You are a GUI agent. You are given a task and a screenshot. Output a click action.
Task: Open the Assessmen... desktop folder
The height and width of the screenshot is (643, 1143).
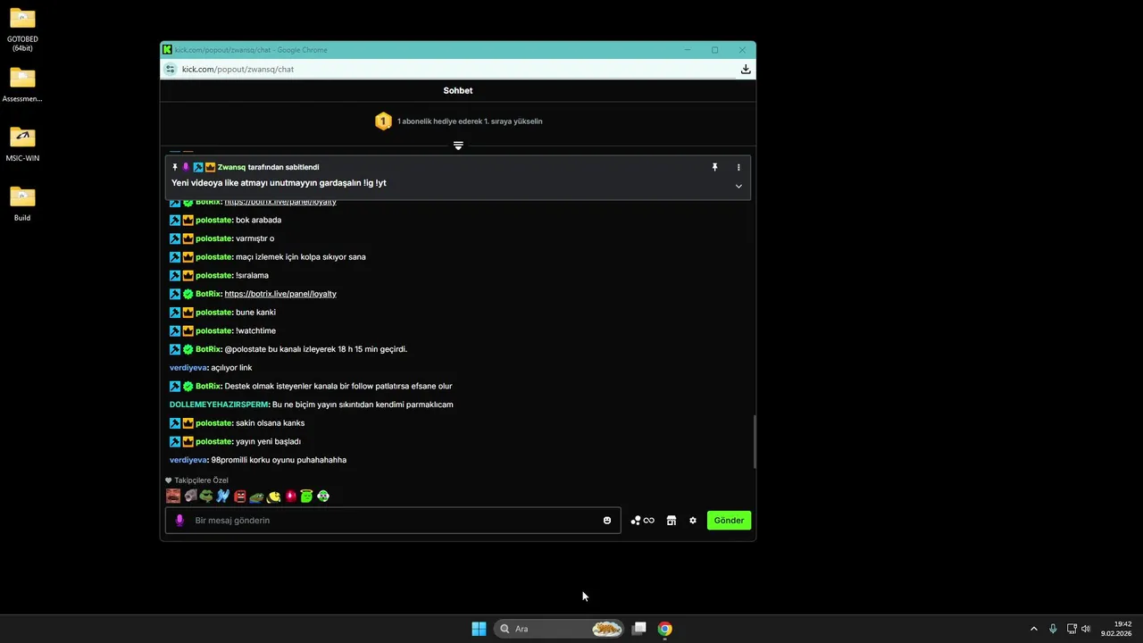coord(22,86)
